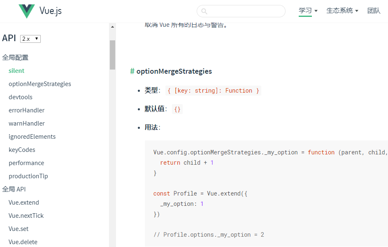Click the Vue.js title text
This screenshot has width=388, height=247.
click(51, 11)
